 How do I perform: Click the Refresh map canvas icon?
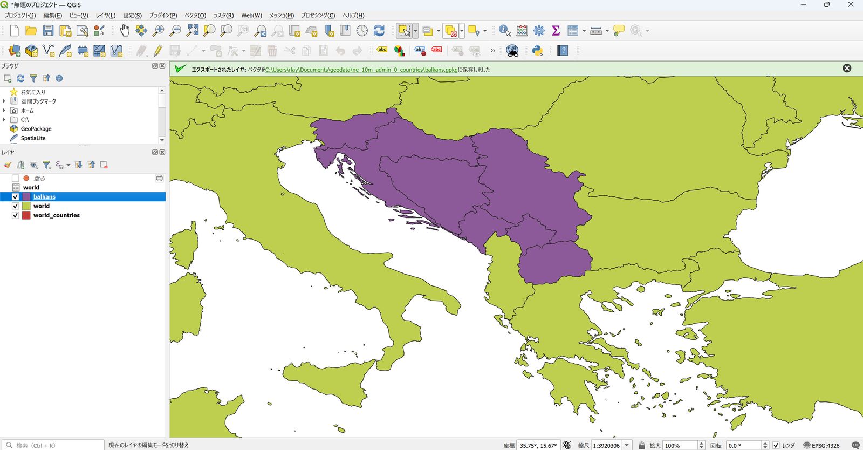(379, 31)
